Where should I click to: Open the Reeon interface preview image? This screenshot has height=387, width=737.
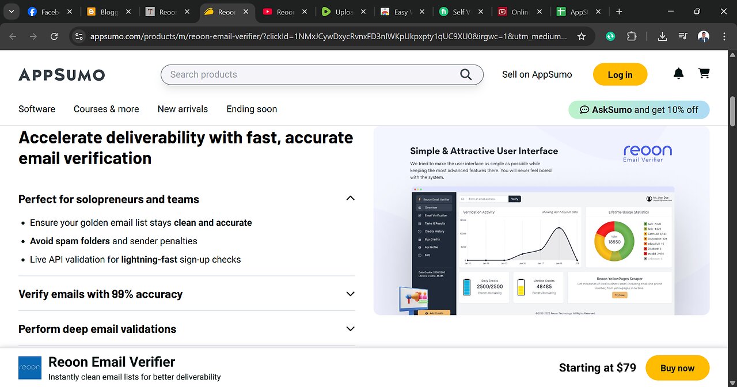pos(541,221)
